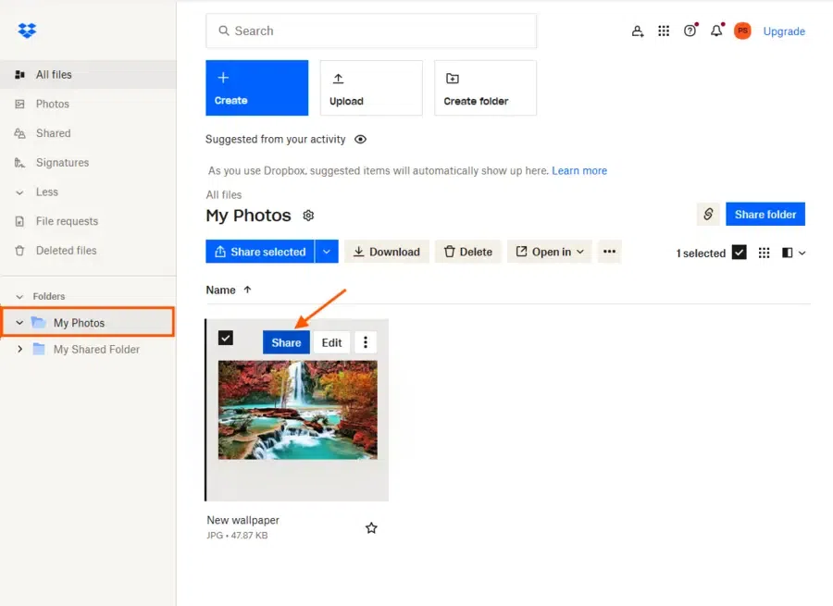Click the Dropbox logo icon
The width and height of the screenshot is (833, 606).
click(27, 31)
